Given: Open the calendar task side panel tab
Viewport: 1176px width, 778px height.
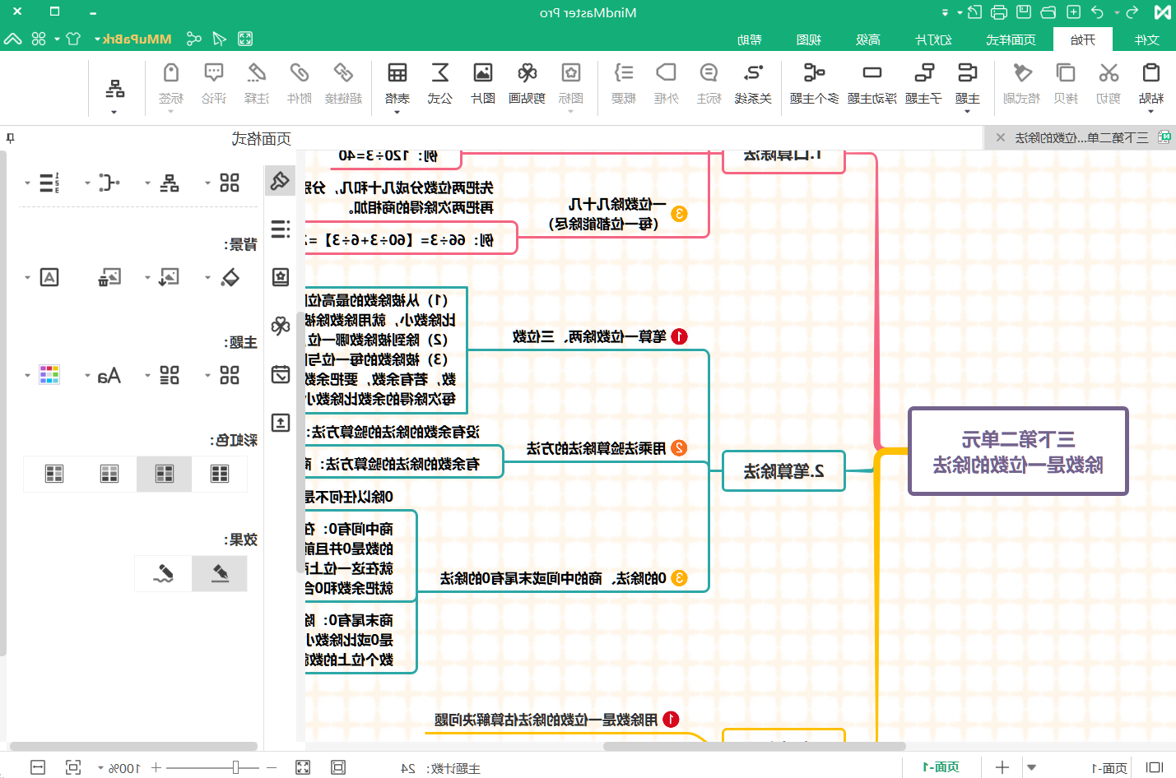Looking at the screenshot, I should pyautogui.click(x=281, y=374).
